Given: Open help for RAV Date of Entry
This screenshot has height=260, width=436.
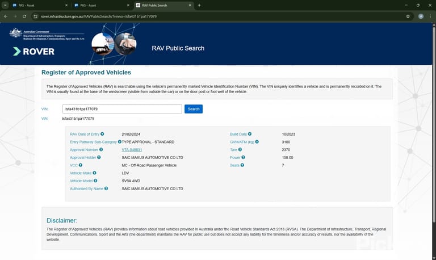Looking at the screenshot, I should click(102, 134).
